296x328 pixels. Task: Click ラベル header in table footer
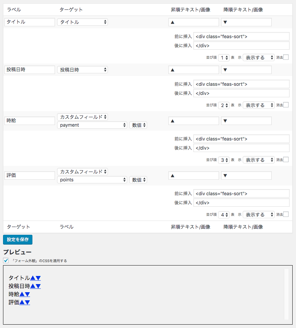pyautogui.click(x=66, y=227)
